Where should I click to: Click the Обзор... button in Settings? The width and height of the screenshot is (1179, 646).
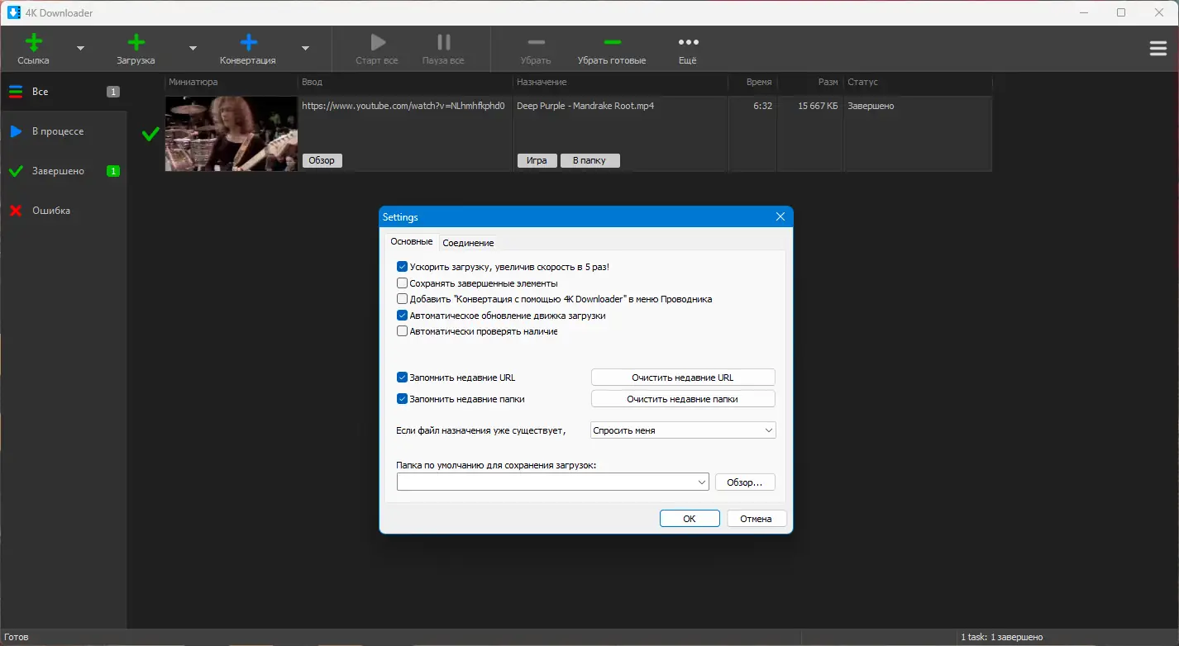pyautogui.click(x=745, y=482)
